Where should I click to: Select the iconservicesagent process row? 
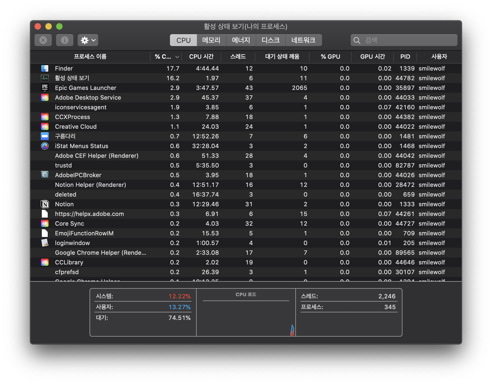click(246, 107)
